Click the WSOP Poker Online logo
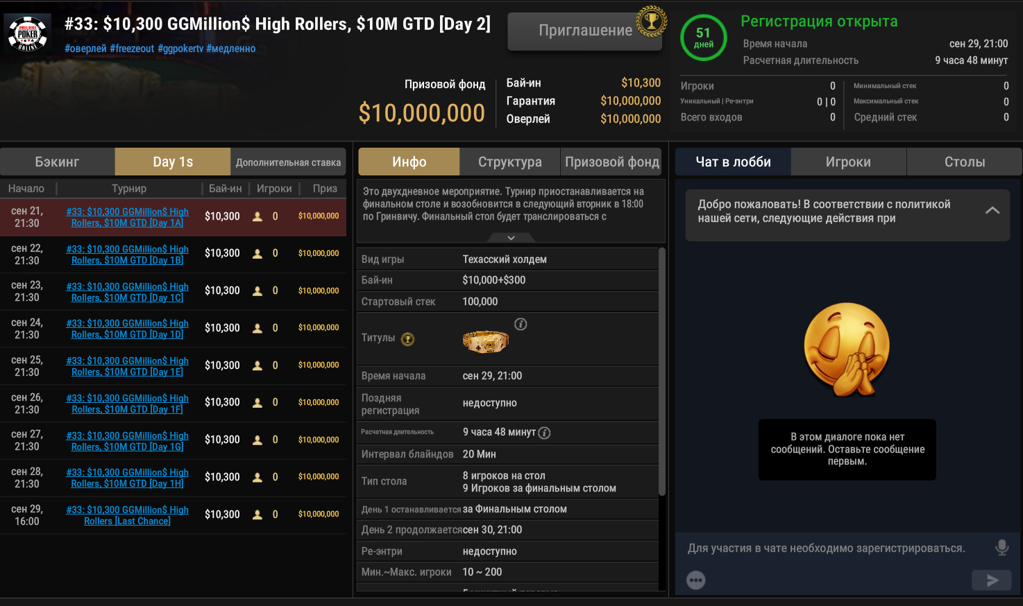The width and height of the screenshot is (1023, 606). tap(28, 33)
